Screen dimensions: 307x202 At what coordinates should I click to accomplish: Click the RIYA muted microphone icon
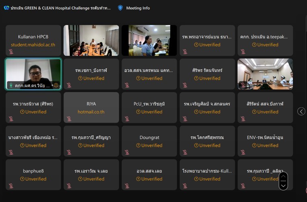[69, 119]
